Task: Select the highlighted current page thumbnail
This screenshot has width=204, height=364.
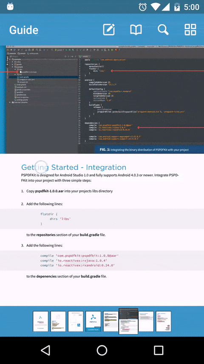Action: (128, 321)
